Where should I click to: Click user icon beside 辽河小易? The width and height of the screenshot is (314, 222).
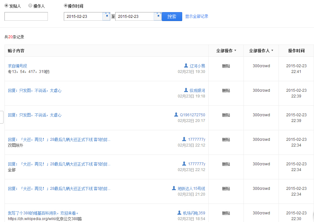186,66
